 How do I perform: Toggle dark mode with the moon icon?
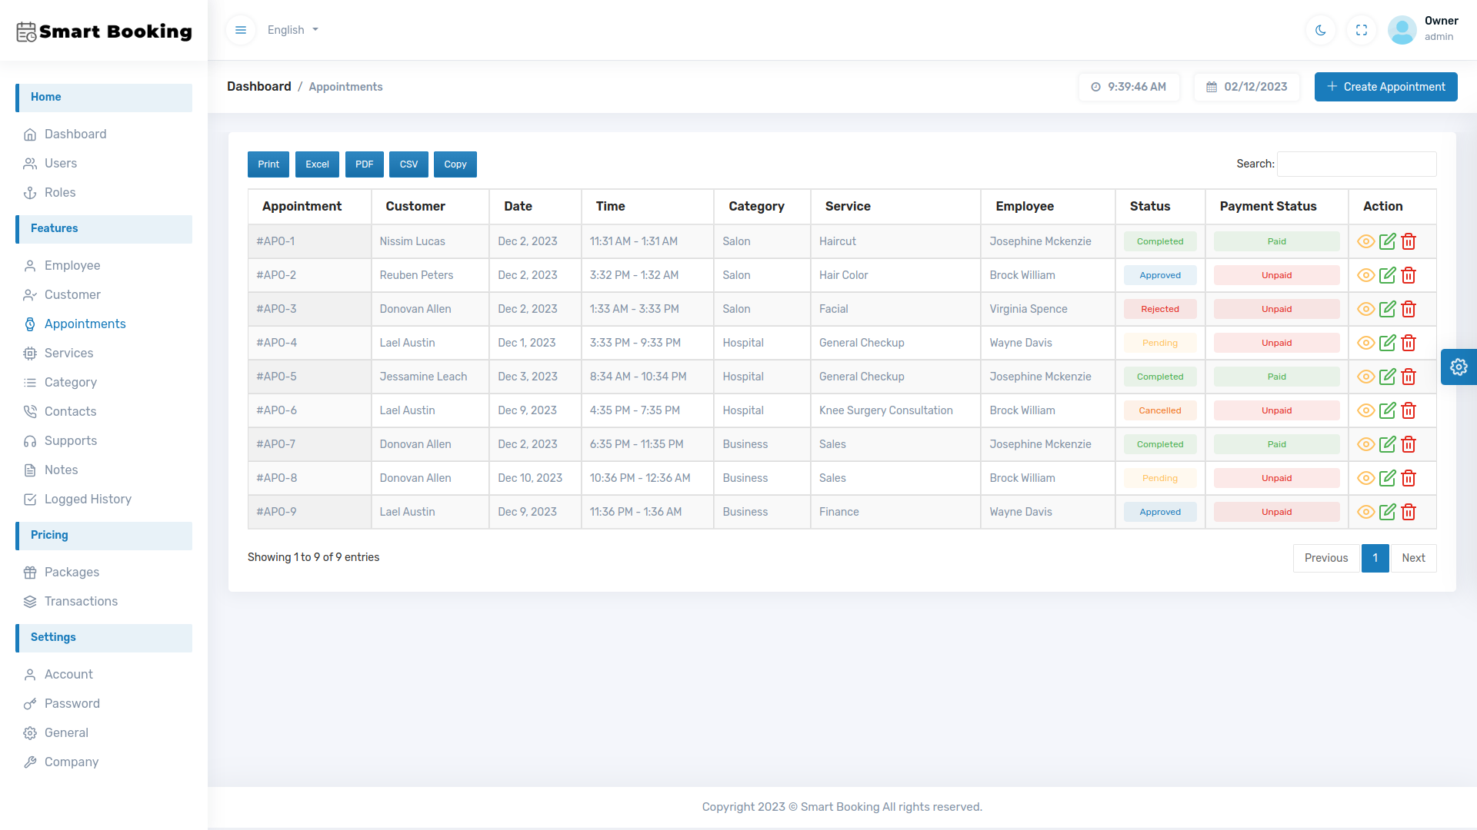click(x=1321, y=30)
